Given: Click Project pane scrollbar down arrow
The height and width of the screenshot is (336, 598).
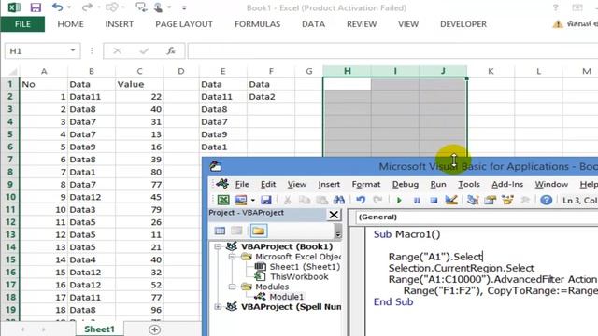Looking at the screenshot, I should pyautogui.click(x=337, y=235).
